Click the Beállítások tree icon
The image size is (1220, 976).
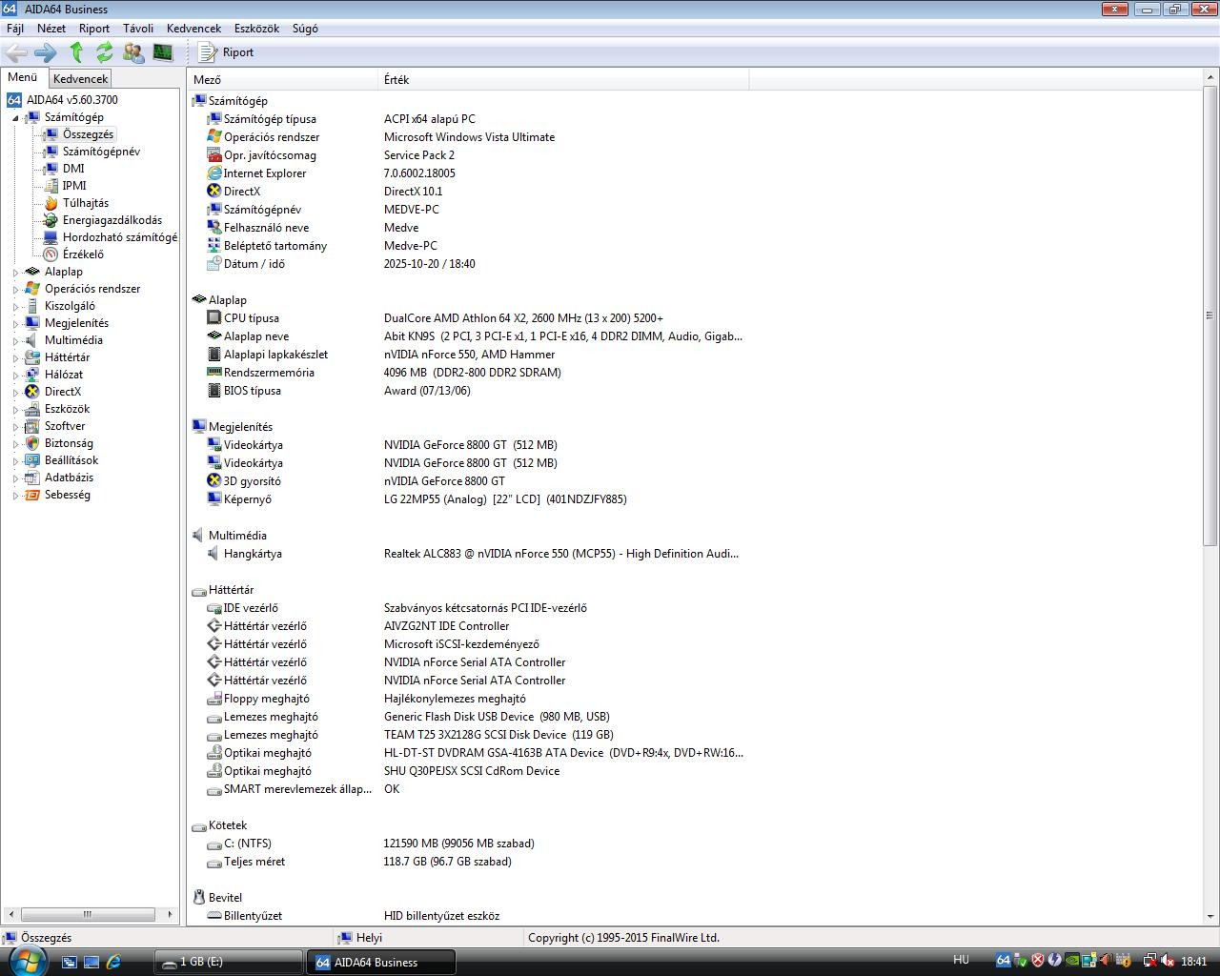32,460
